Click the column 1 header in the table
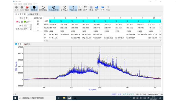 click(55, 18)
